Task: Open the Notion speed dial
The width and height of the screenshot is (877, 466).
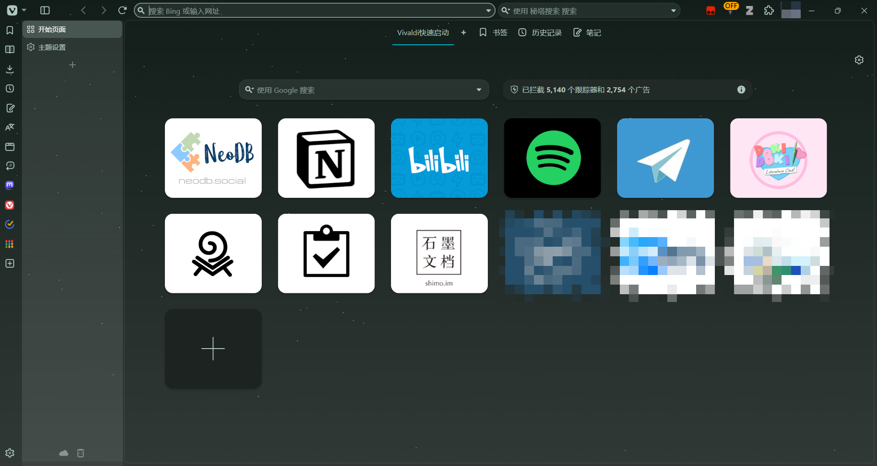Action: [326, 158]
